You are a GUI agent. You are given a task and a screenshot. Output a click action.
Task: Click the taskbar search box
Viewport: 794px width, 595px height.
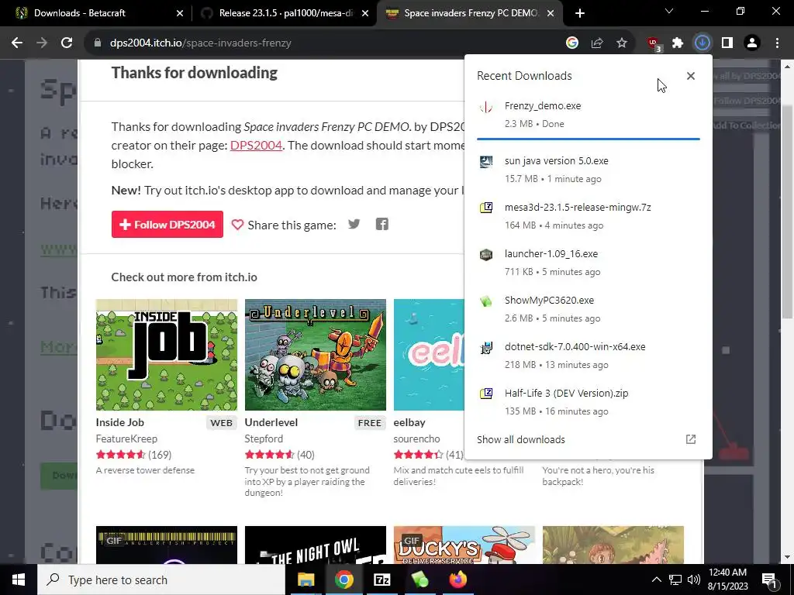pos(161,580)
